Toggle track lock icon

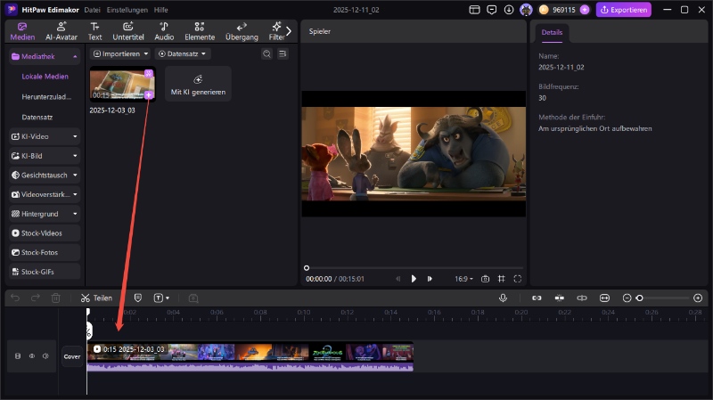(18, 356)
